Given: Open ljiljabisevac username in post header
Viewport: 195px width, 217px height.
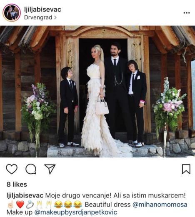Looking at the screenshot, I should [42, 10].
